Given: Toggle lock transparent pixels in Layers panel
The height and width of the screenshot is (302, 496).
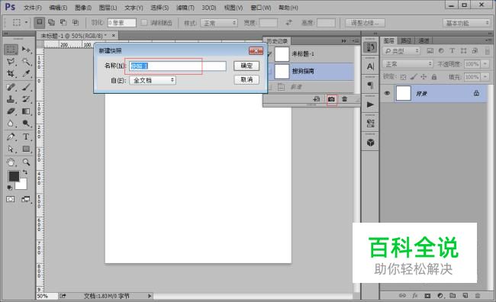Looking at the screenshot, I should coord(403,77).
